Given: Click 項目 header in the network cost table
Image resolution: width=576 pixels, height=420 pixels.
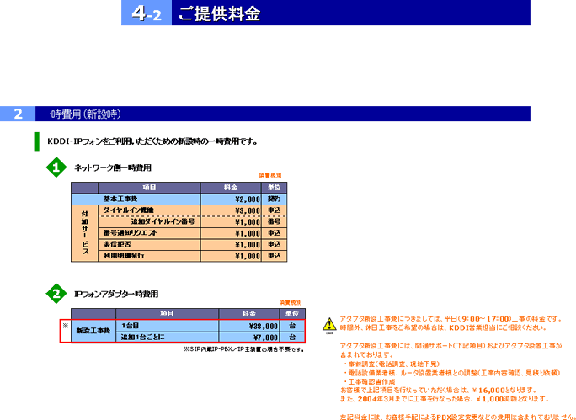Looking at the screenshot, I should [x=149, y=188].
